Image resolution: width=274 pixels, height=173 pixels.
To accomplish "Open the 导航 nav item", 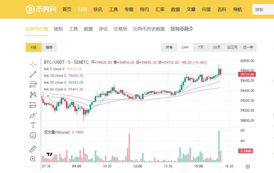I will pyautogui.click(x=237, y=9).
